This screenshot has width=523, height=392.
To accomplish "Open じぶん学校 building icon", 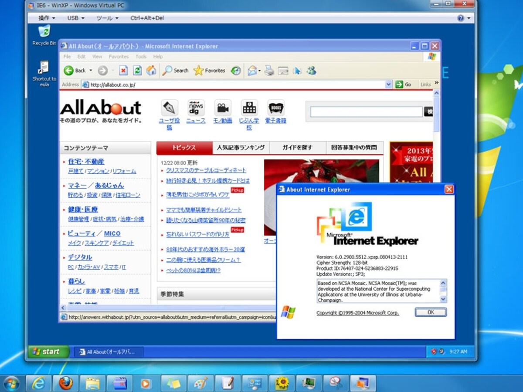I will pyautogui.click(x=249, y=108).
